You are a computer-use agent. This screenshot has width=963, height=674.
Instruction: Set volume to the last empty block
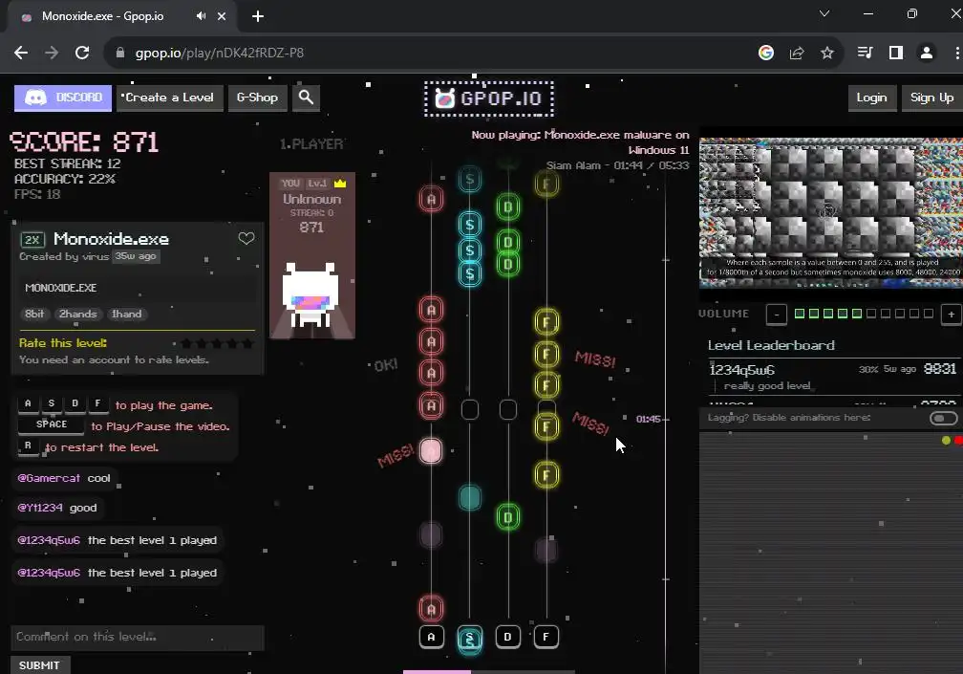(929, 314)
